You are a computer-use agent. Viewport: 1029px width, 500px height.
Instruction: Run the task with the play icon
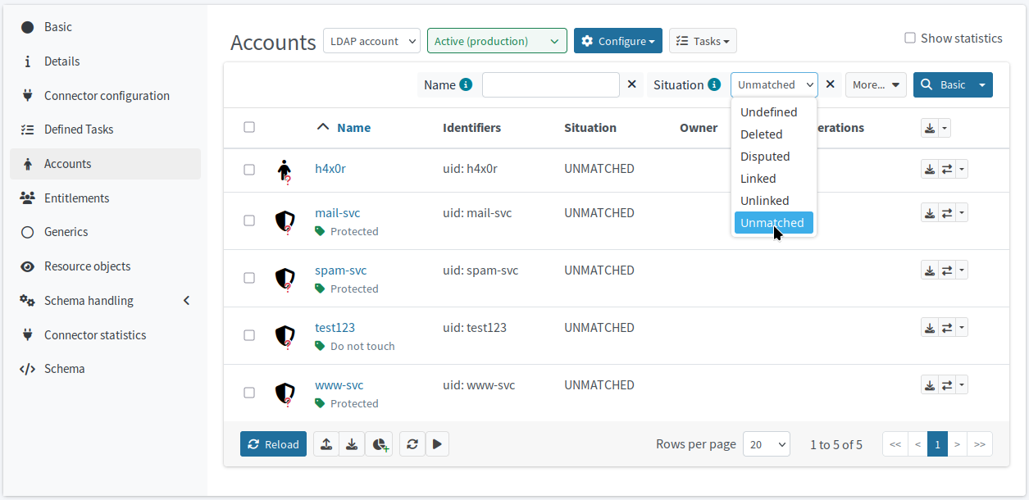pyautogui.click(x=437, y=443)
